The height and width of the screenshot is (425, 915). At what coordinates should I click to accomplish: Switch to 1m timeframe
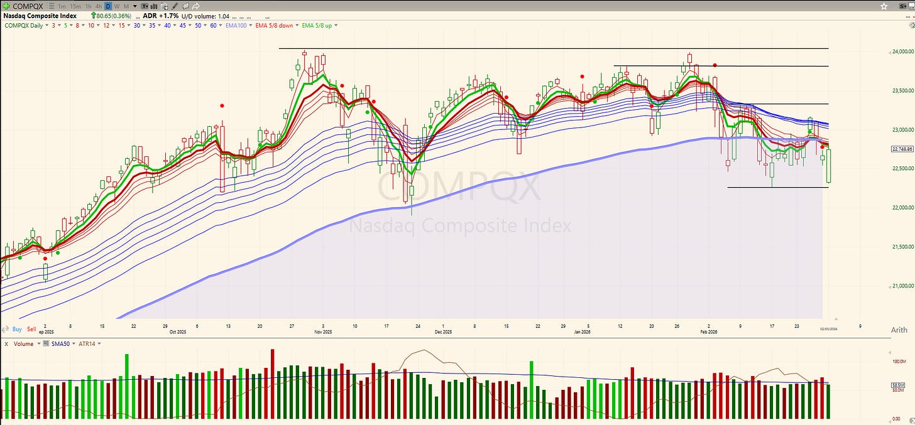coord(62,6)
